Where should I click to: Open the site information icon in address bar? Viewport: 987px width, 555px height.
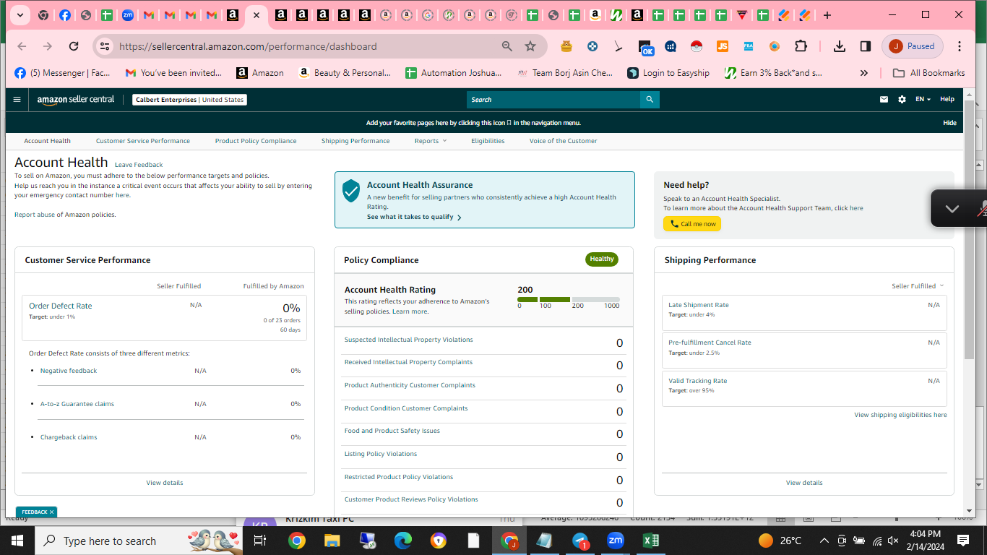(x=105, y=46)
